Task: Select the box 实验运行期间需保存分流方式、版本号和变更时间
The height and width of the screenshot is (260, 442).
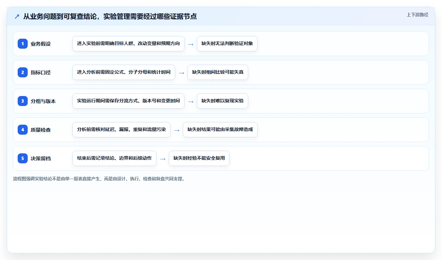Action: [128, 101]
